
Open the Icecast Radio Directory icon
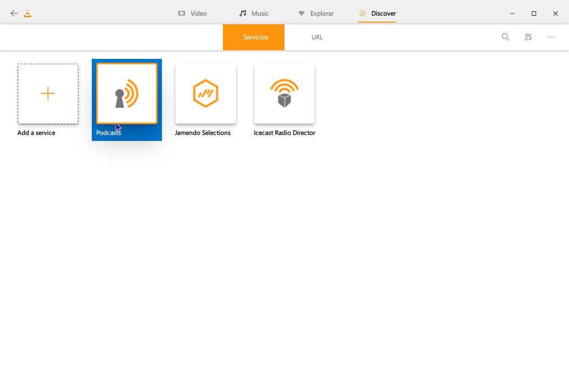click(284, 93)
